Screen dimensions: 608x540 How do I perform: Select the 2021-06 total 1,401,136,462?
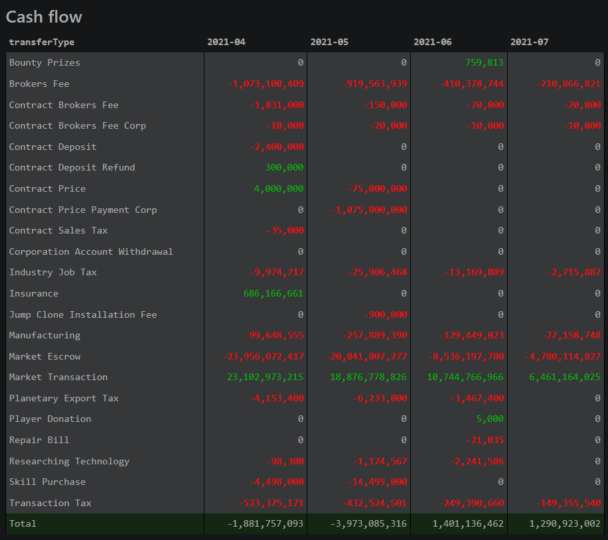pyautogui.click(x=467, y=523)
